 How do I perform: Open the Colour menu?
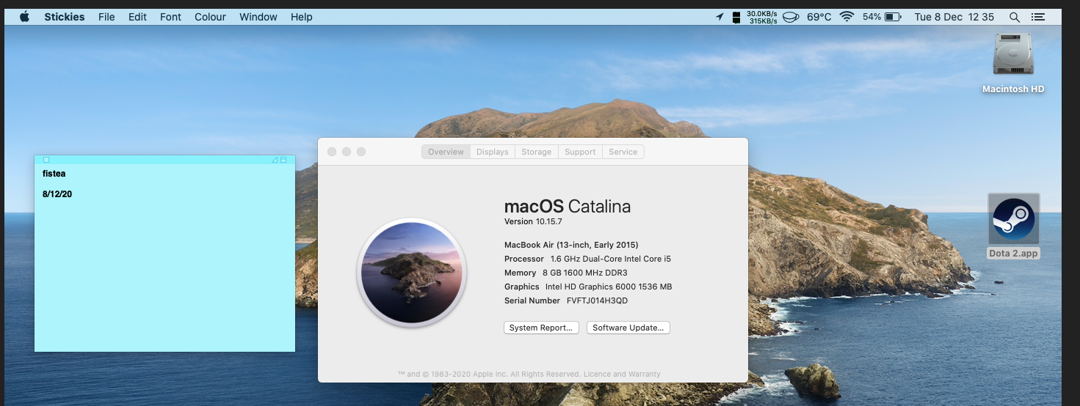click(210, 17)
